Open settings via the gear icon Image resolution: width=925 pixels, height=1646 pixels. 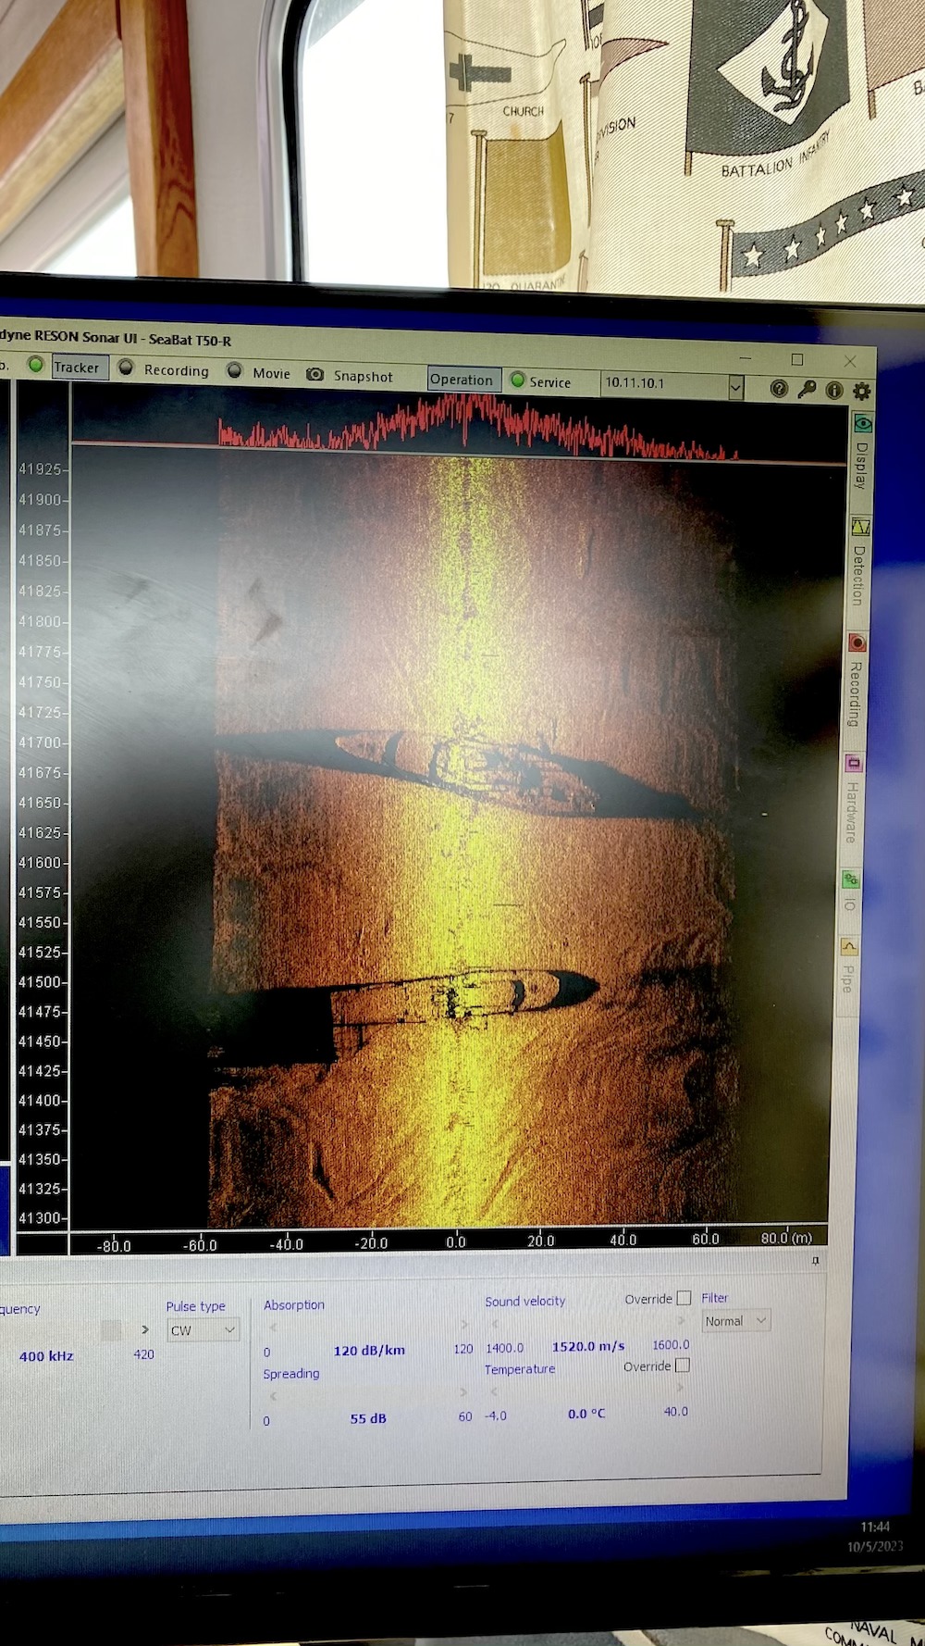[862, 391]
